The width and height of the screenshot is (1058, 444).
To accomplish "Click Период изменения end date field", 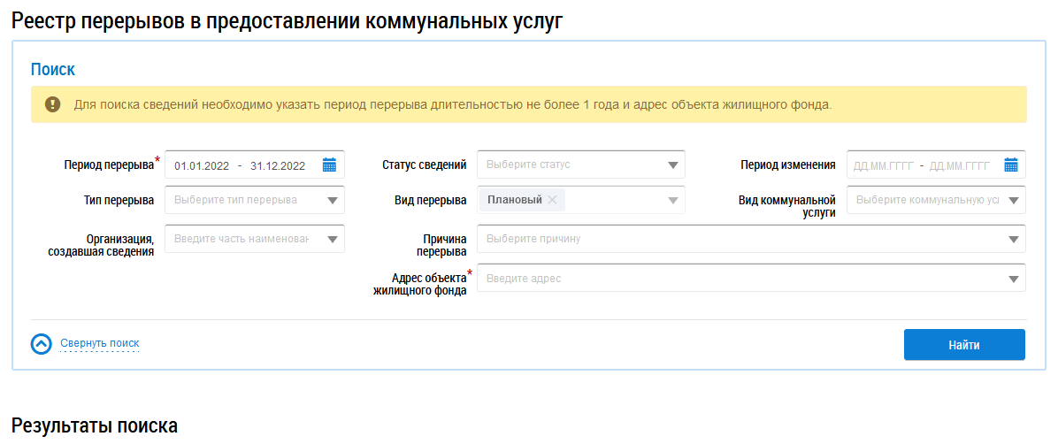I will click(x=961, y=165).
